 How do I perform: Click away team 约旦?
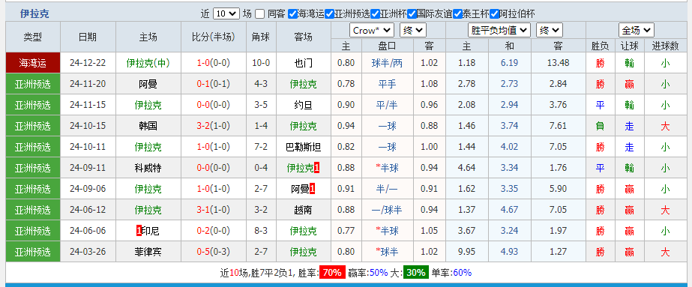pyautogui.click(x=303, y=105)
